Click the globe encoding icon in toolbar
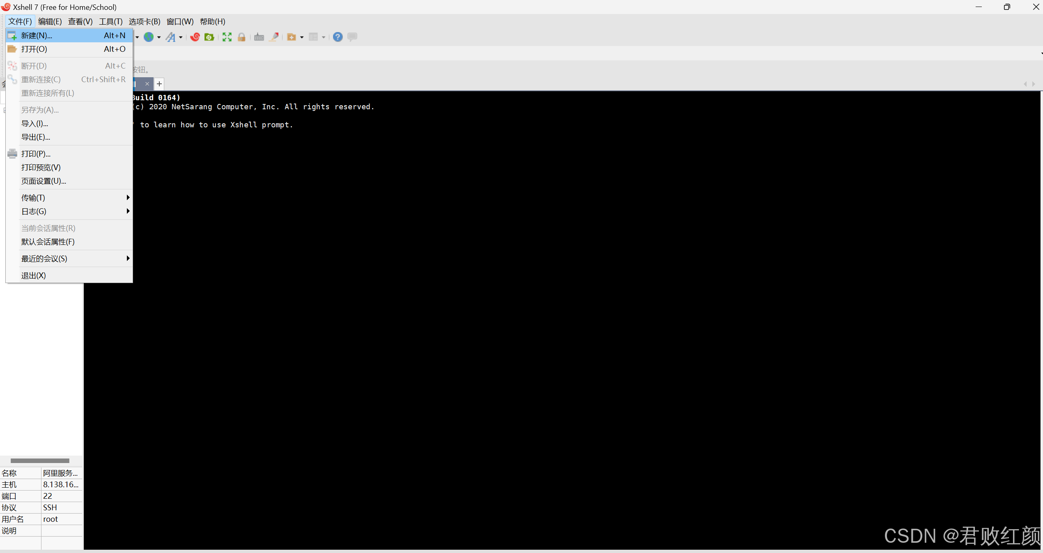1043x553 pixels. tap(149, 37)
